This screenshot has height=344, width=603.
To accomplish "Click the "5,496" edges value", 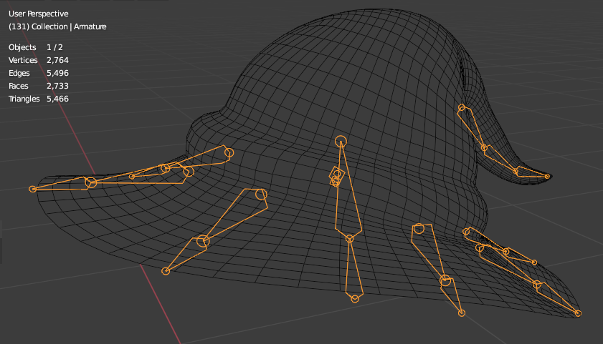I will 57,73.
